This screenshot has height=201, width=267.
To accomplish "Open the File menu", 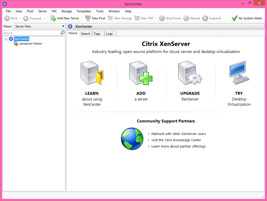I will pos(8,11).
